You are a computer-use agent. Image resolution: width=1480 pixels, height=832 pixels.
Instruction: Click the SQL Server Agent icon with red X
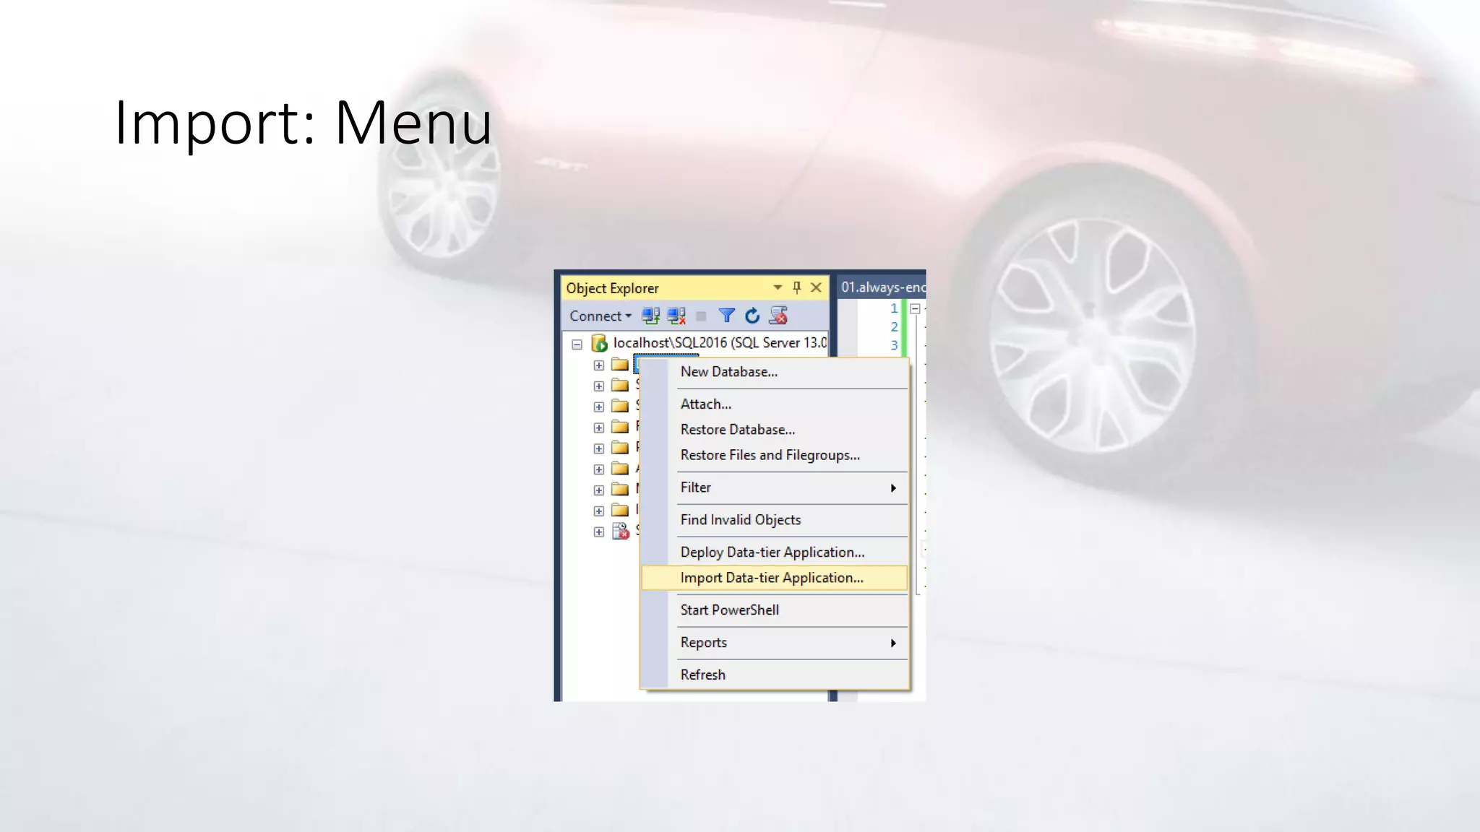point(621,532)
